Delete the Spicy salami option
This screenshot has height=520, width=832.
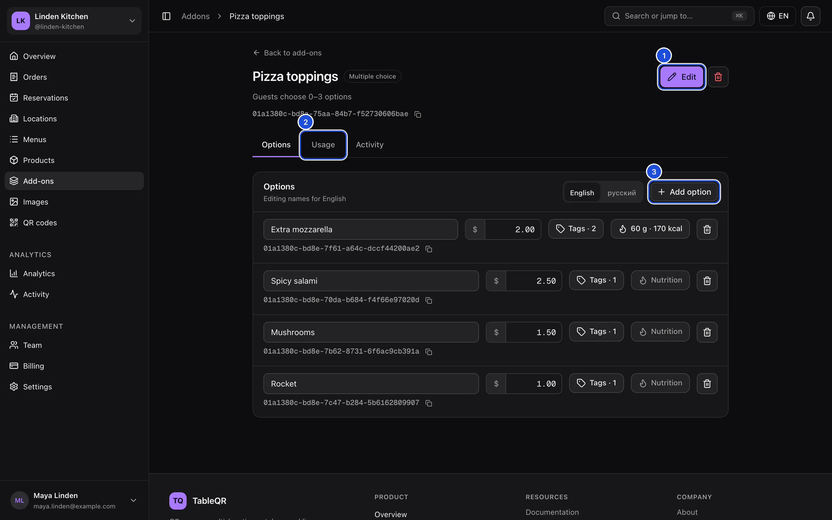707,281
